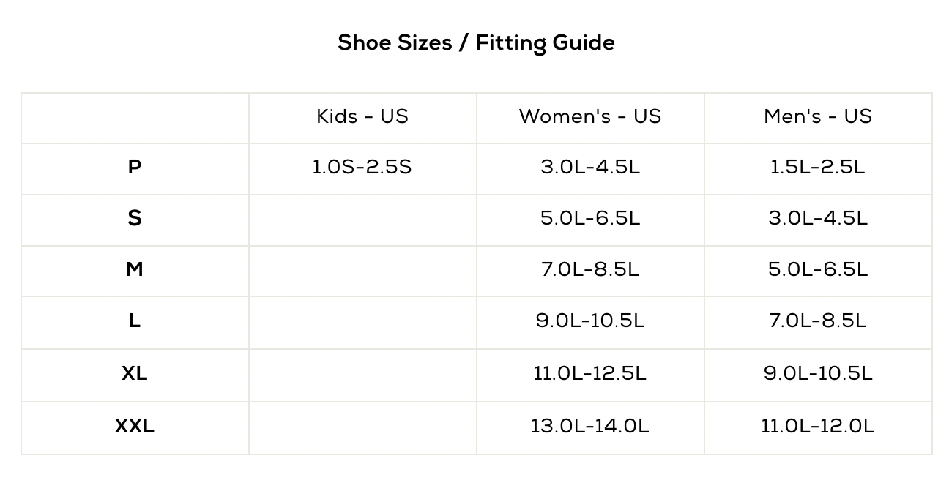Select Women's 7.0L-8.5L cell

(590, 270)
